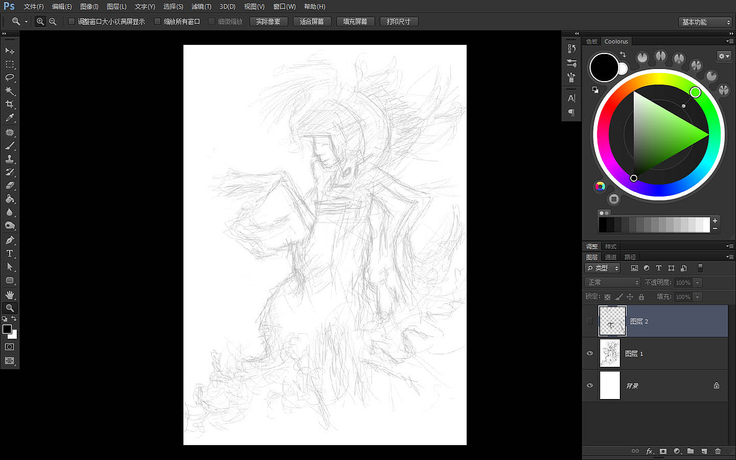Select the Blur tool
This screenshot has width=736, height=460.
[10, 212]
